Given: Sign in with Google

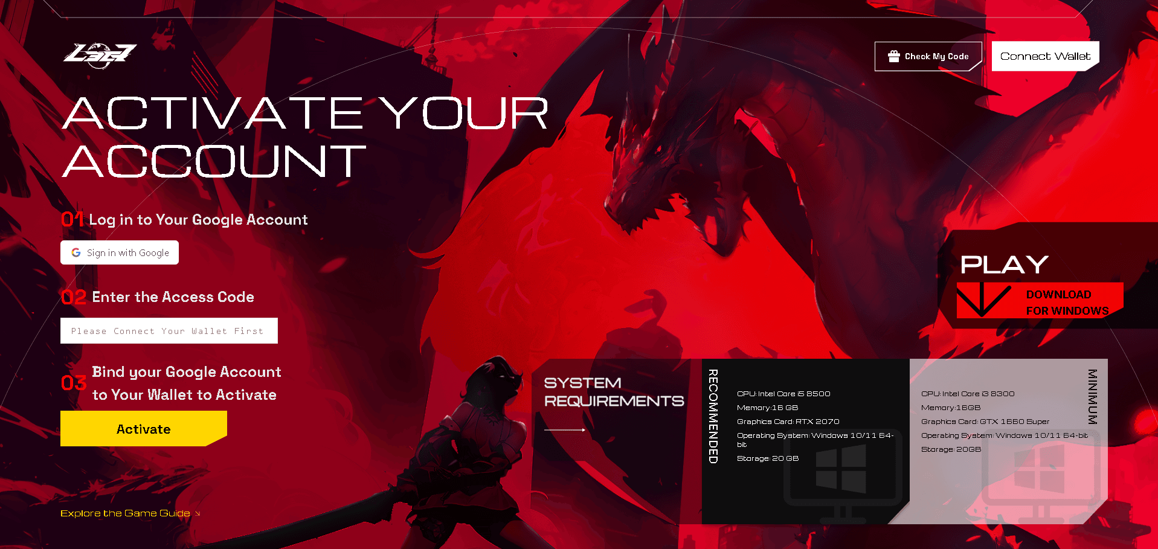Looking at the screenshot, I should pyautogui.click(x=120, y=252).
